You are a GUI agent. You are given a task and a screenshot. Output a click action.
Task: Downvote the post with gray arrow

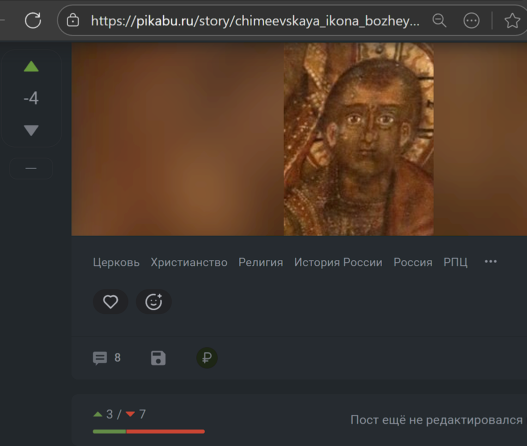(31, 131)
